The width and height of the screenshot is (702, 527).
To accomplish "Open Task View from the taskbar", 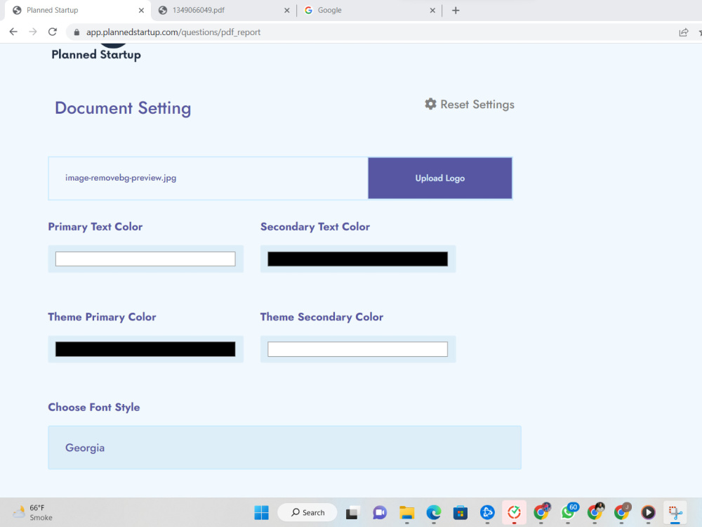I will point(352,512).
